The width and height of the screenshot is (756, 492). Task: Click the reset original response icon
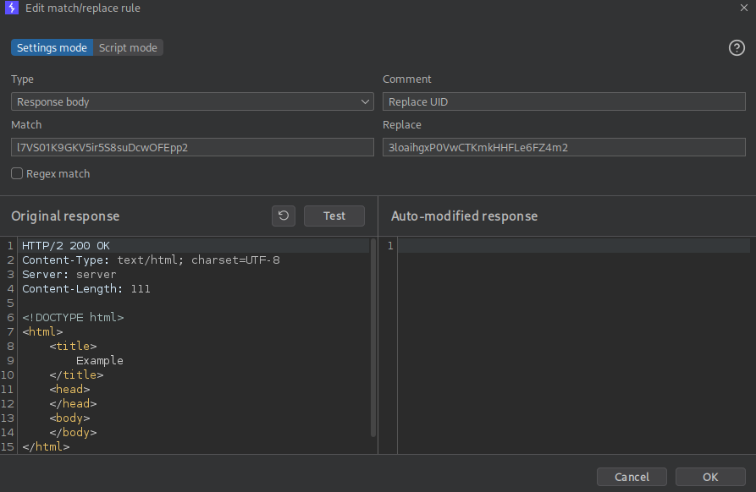point(284,216)
